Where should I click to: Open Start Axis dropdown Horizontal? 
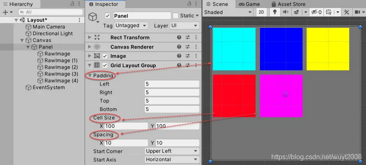coord(172,160)
